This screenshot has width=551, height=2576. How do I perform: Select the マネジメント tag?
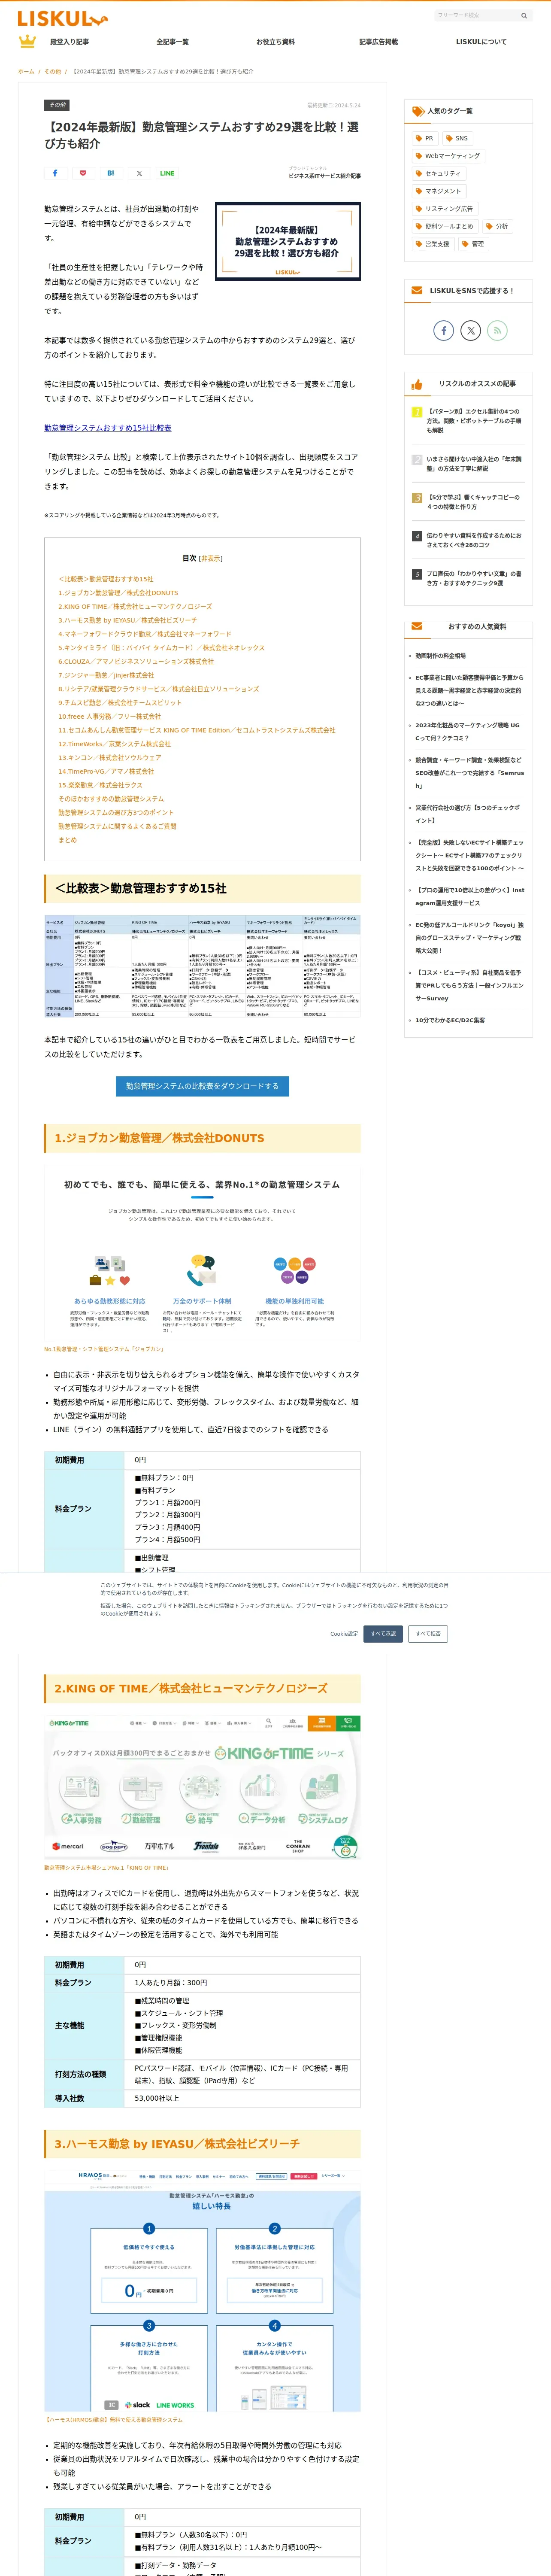click(x=439, y=191)
